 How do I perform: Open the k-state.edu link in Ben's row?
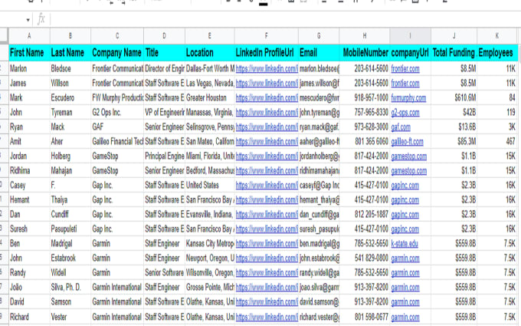click(x=405, y=244)
